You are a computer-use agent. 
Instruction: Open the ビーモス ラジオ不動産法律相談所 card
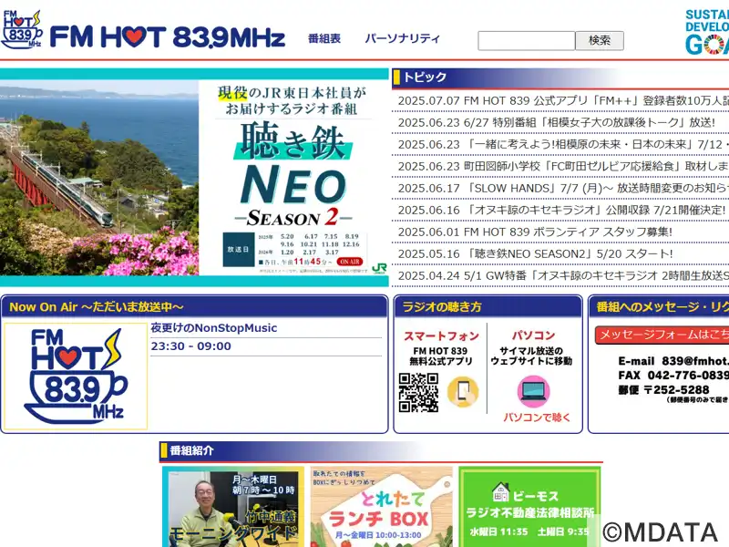(529, 507)
